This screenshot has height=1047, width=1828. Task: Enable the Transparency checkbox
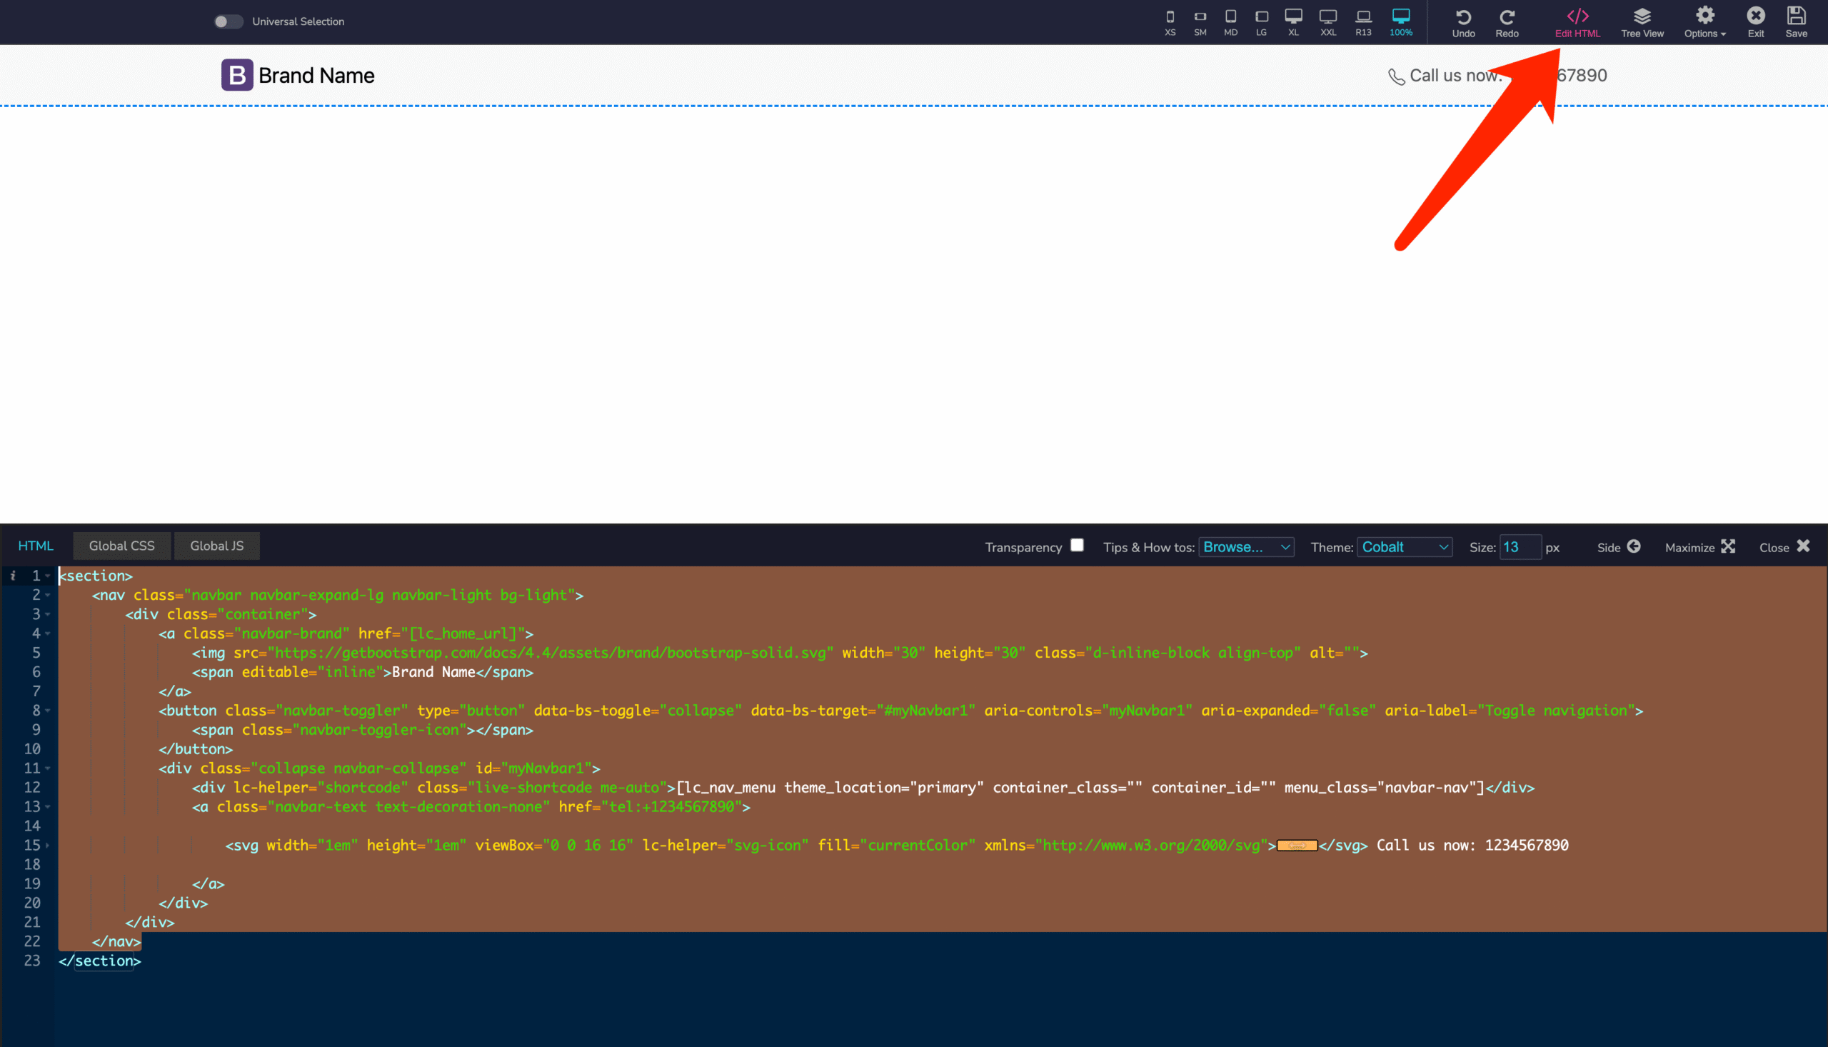pos(1077,545)
